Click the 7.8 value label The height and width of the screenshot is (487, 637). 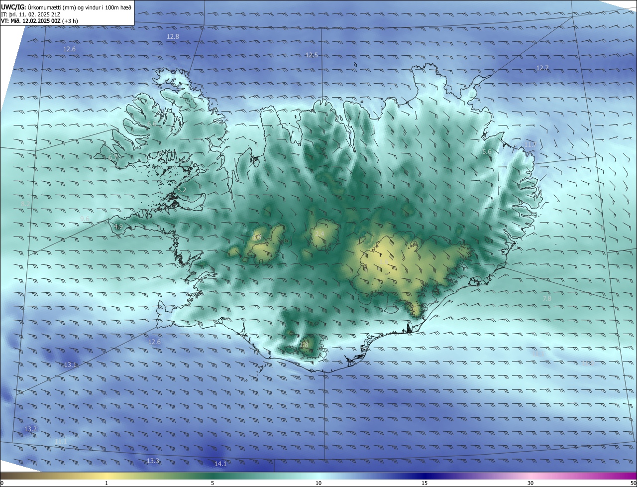point(546,298)
